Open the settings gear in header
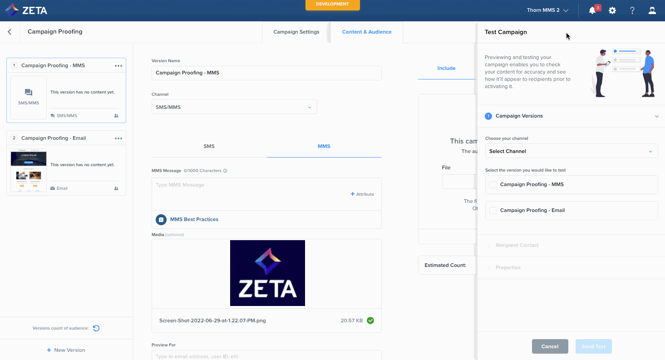 612,10
